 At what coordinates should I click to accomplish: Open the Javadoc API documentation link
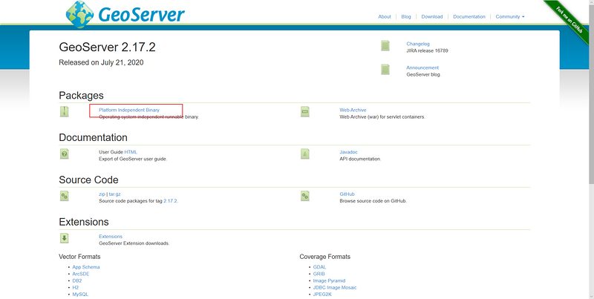[348, 152]
